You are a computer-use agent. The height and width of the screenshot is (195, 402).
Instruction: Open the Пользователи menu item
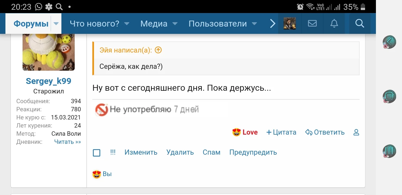(218, 24)
